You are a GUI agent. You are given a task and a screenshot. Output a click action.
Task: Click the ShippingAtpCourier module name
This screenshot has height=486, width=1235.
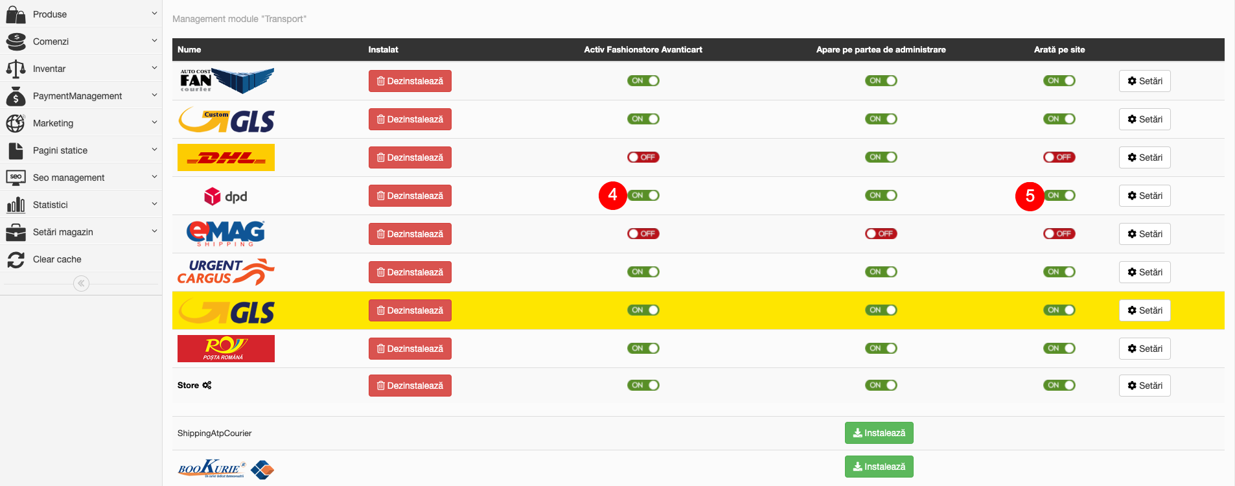214,434
